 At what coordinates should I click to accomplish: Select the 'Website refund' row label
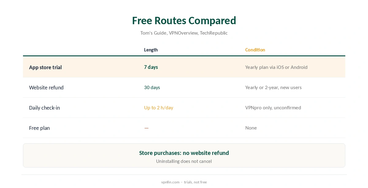(x=46, y=88)
